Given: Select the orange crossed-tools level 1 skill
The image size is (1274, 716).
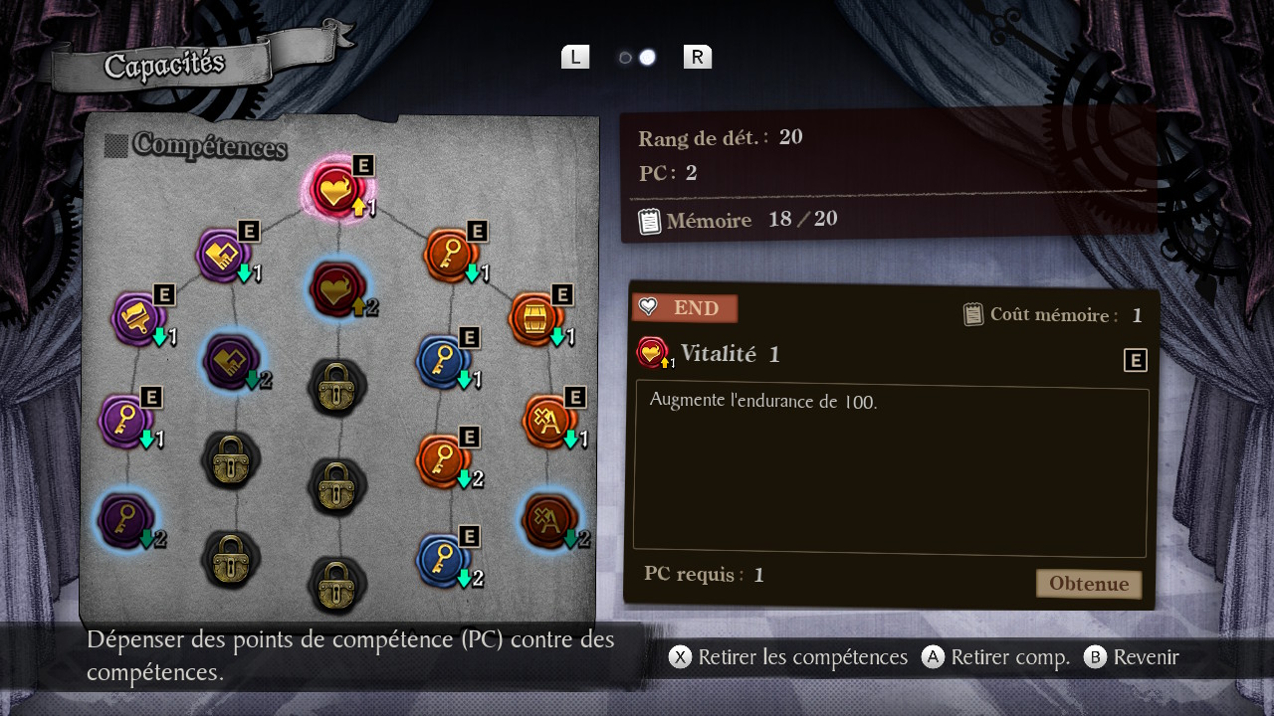Looking at the screenshot, I should click(548, 420).
